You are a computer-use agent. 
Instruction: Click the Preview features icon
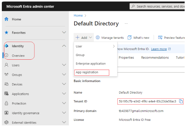160,38
